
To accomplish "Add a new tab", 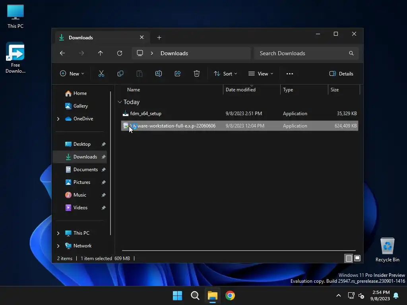I will 159,38.
